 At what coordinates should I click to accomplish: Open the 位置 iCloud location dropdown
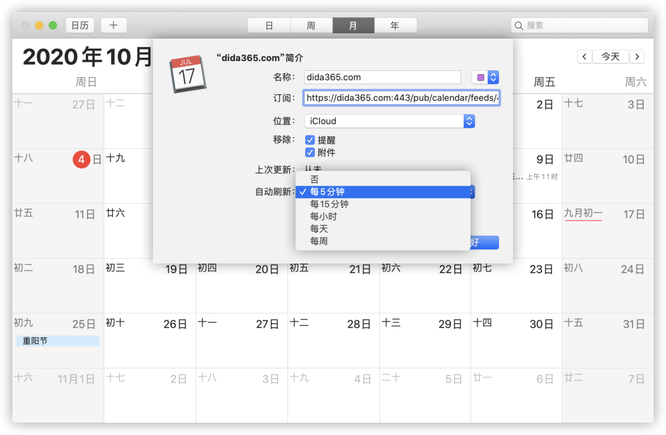click(389, 121)
